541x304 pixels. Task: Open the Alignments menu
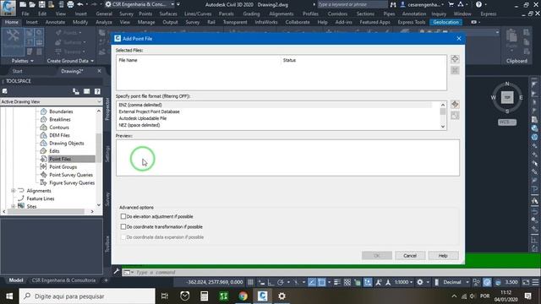(x=281, y=14)
